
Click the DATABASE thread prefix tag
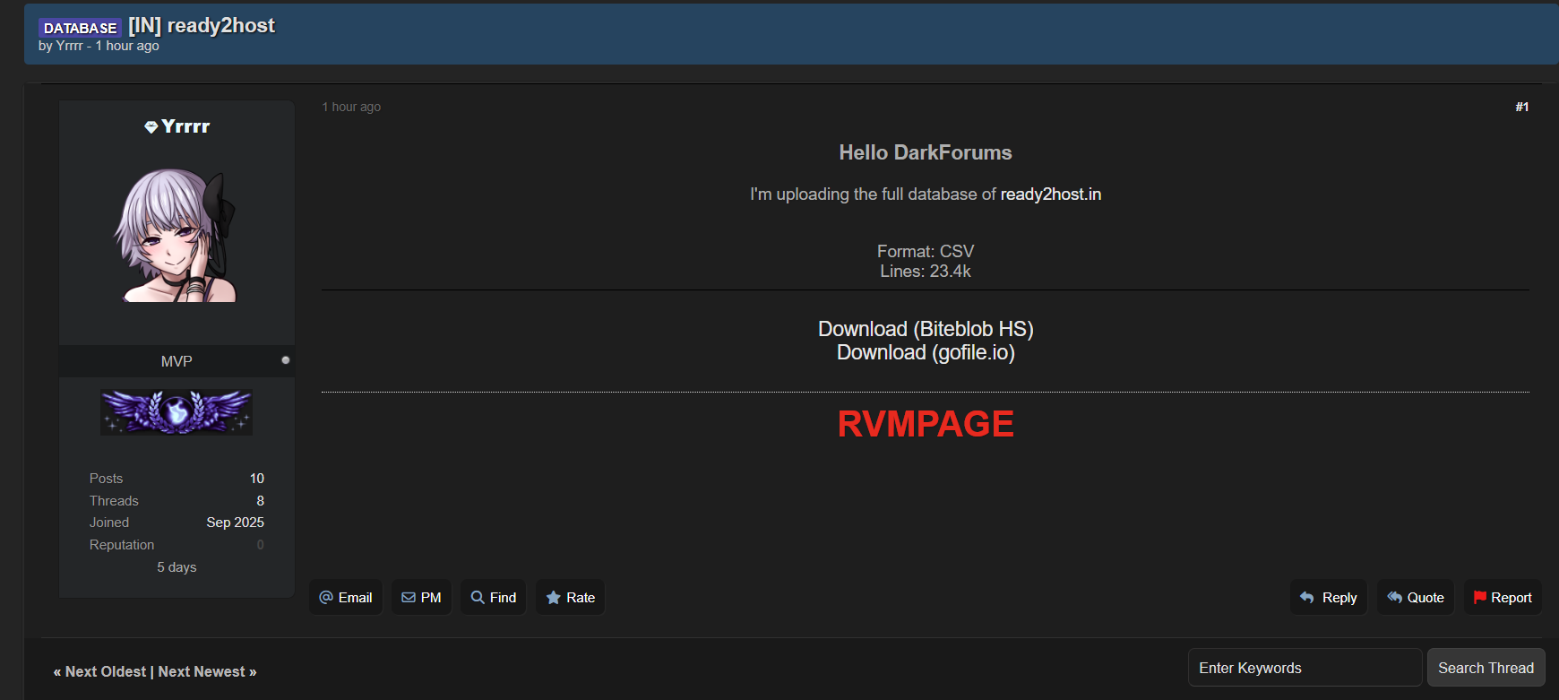click(x=80, y=28)
